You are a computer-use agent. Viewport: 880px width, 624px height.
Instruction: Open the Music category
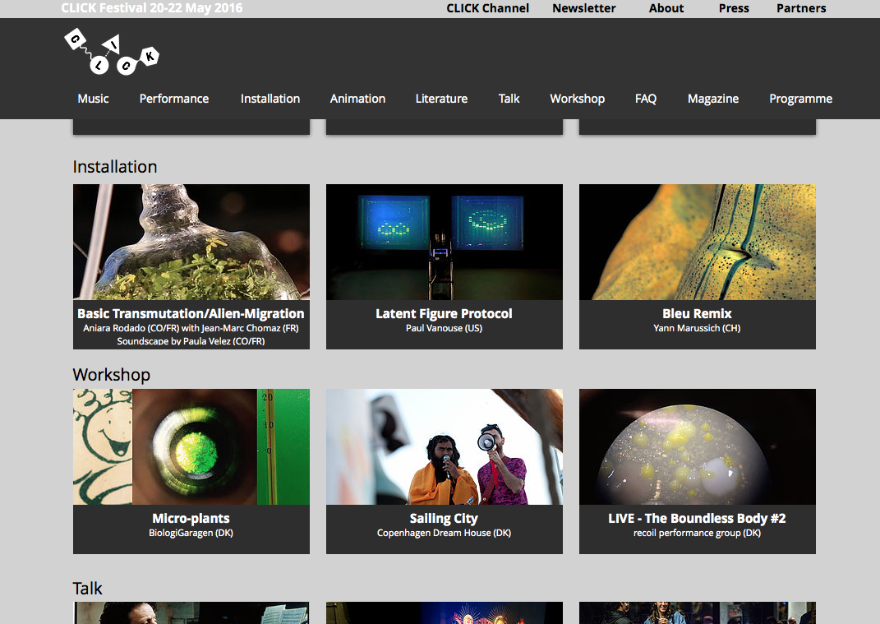click(93, 99)
